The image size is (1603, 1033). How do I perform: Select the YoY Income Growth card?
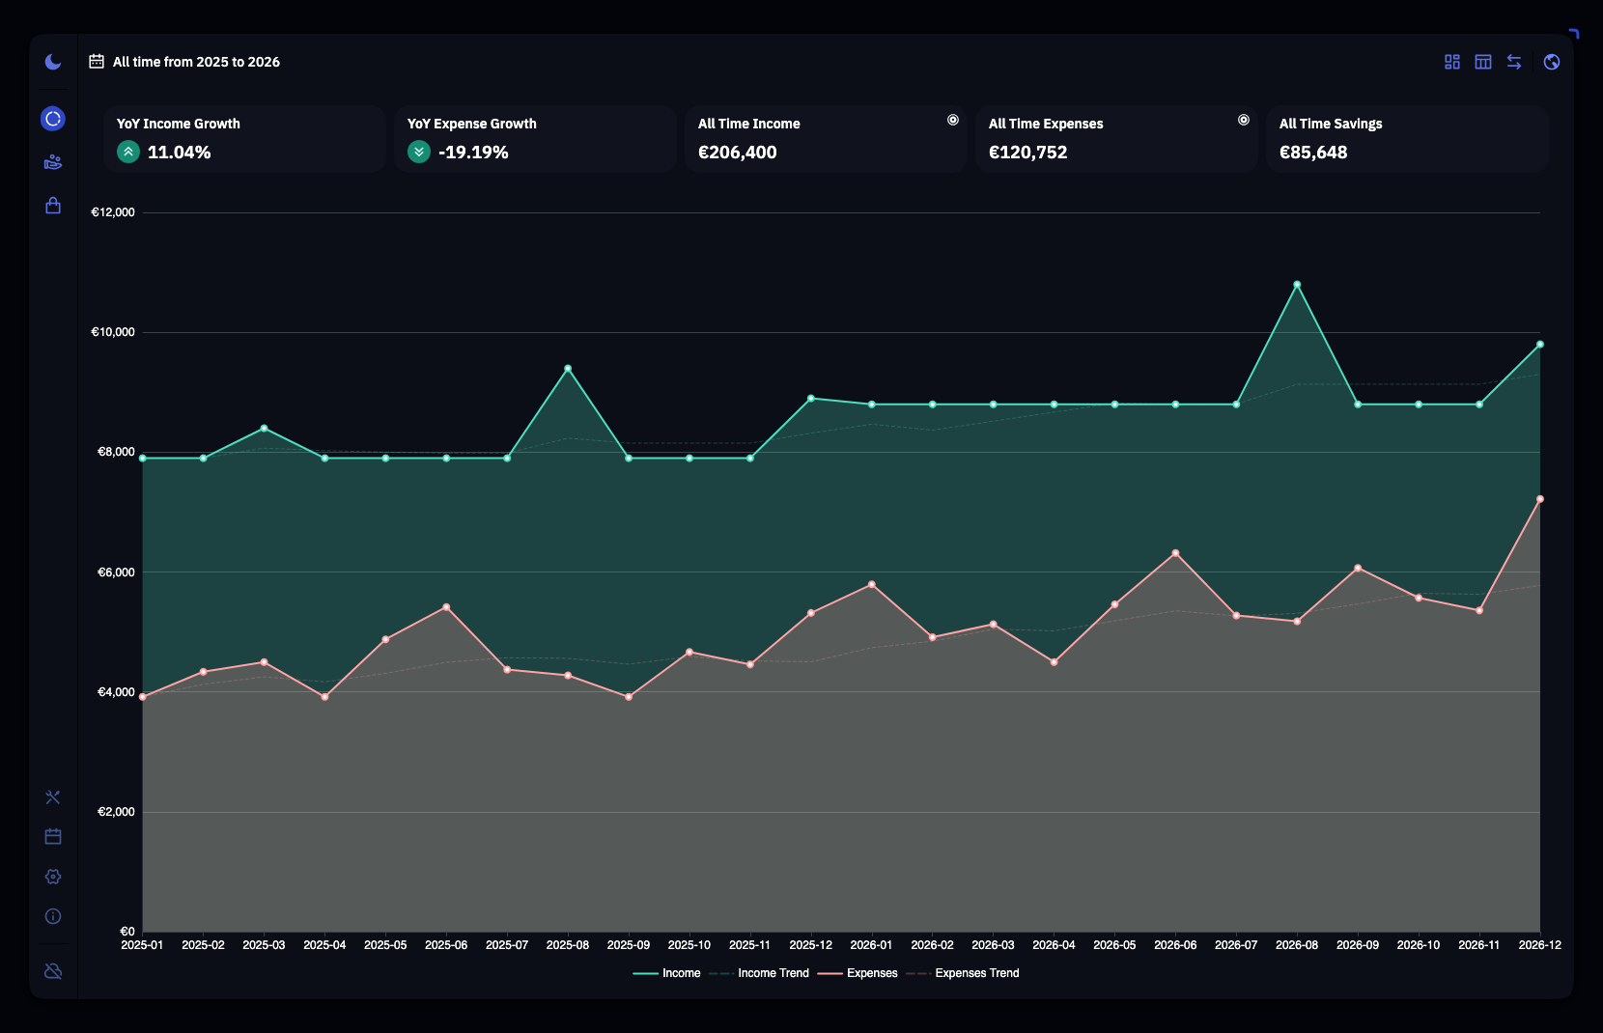pos(244,139)
